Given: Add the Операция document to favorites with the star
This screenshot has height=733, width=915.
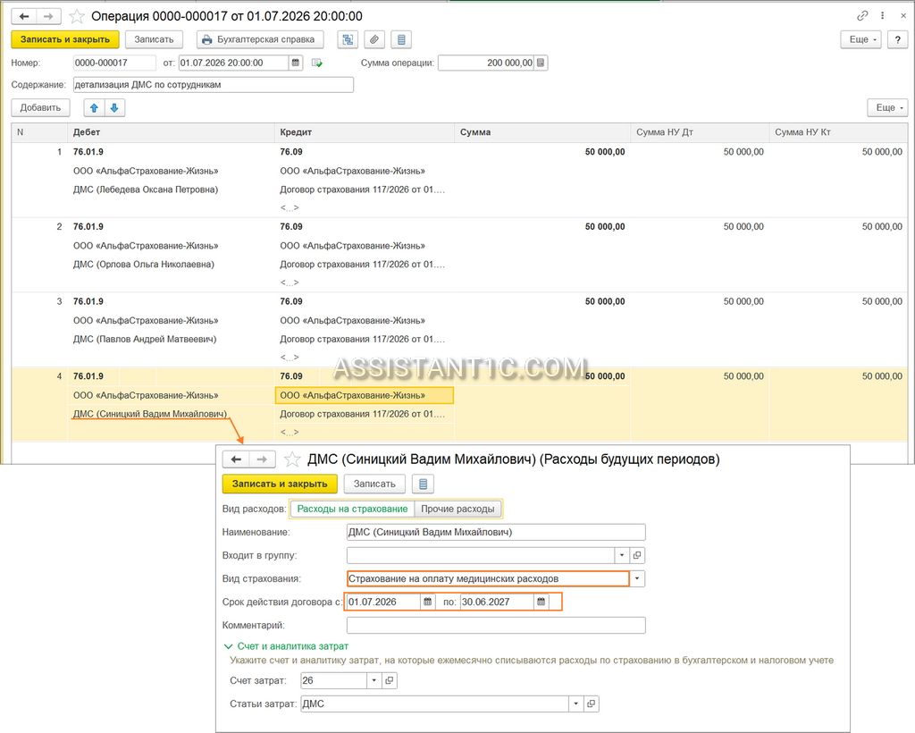Looking at the screenshot, I should tap(77, 16).
